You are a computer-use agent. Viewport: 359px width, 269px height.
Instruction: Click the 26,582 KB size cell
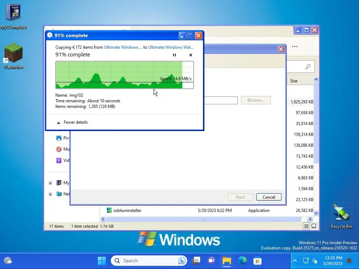(x=304, y=211)
